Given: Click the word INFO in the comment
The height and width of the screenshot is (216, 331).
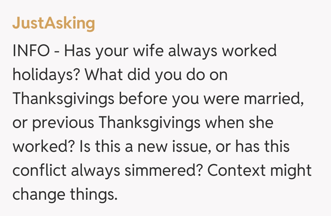Looking at the screenshot, I should click(x=31, y=51).
